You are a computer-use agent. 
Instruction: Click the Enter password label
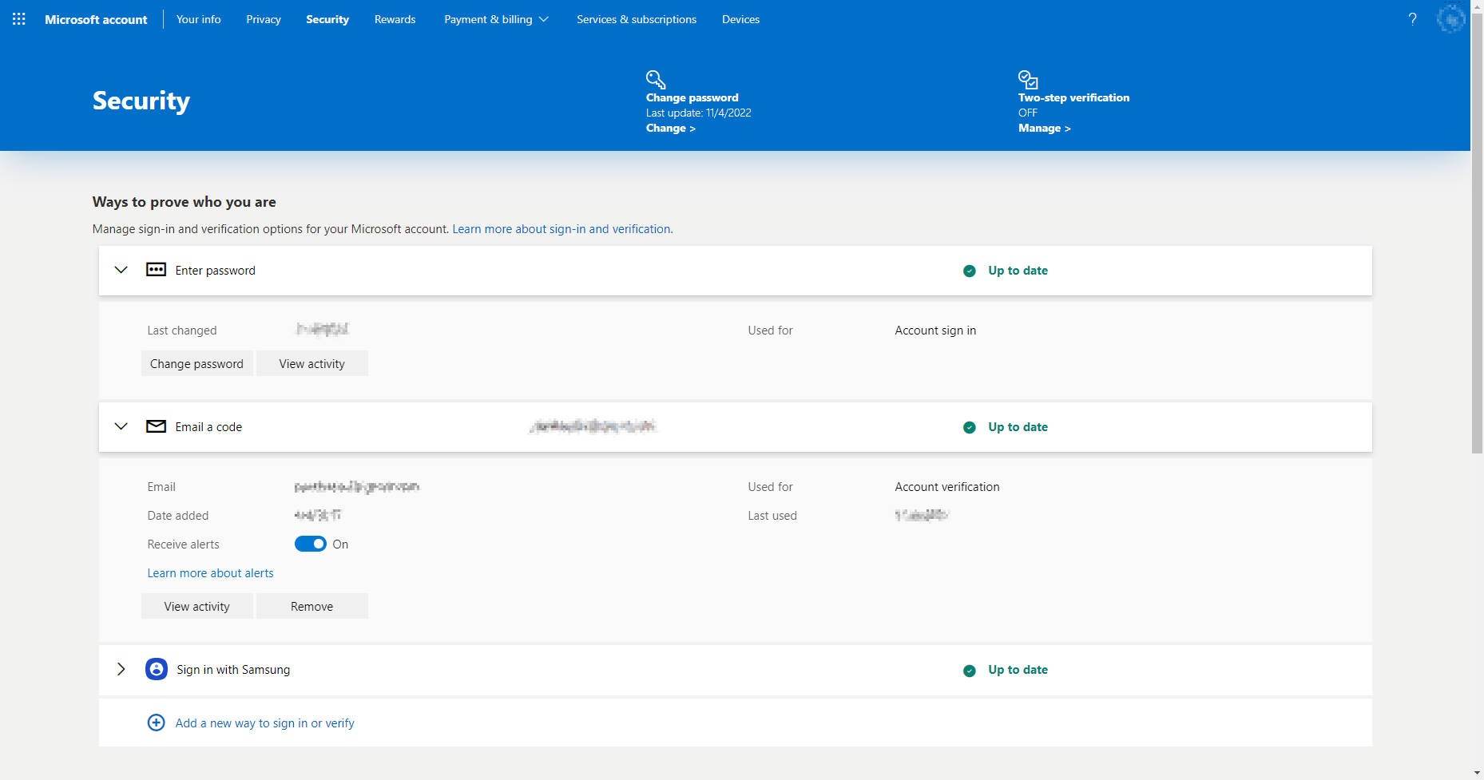tap(215, 270)
